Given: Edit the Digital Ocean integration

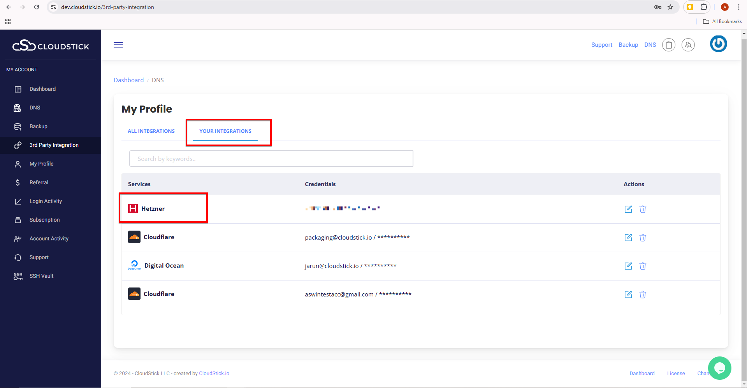Looking at the screenshot, I should [x=628, y=266].
